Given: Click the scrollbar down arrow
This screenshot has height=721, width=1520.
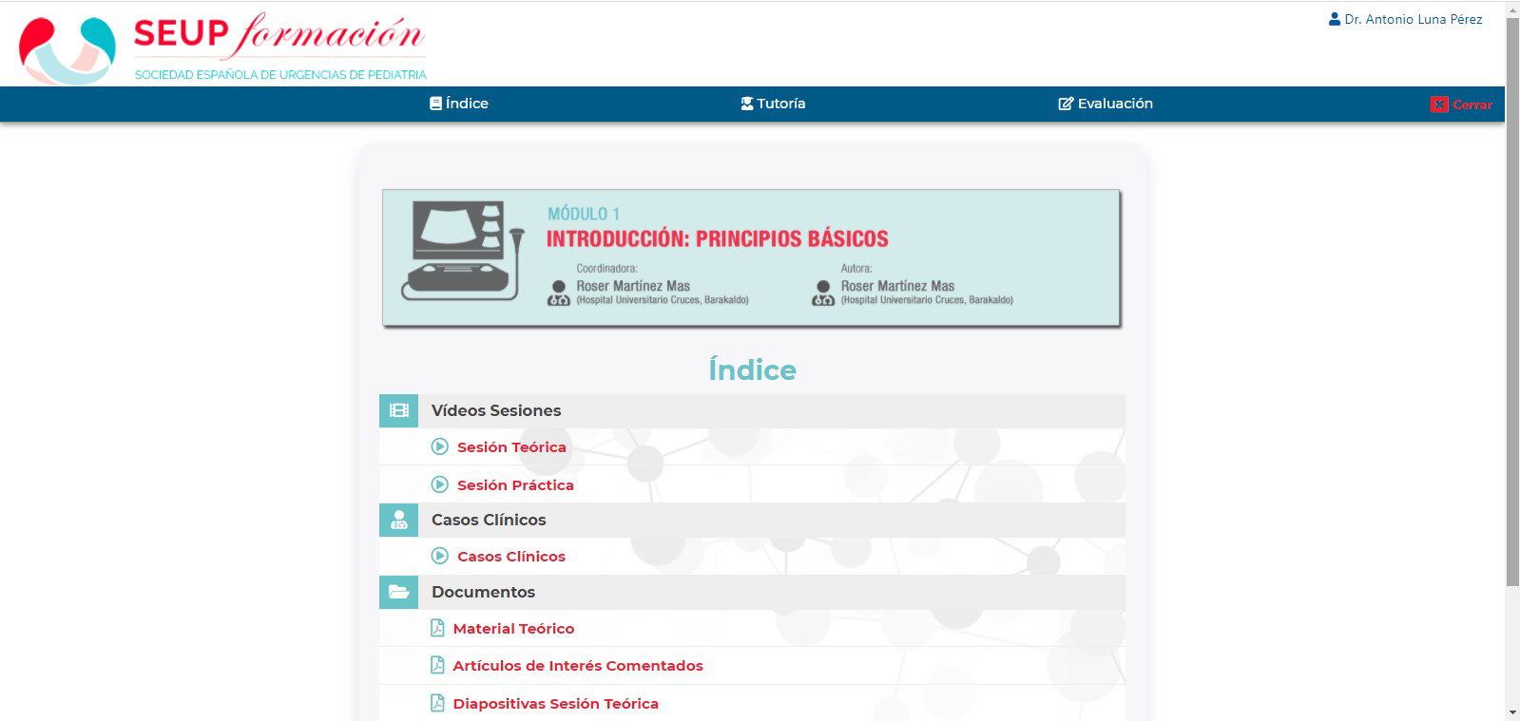Looking at the screenshot, I should coord(1512,712).
